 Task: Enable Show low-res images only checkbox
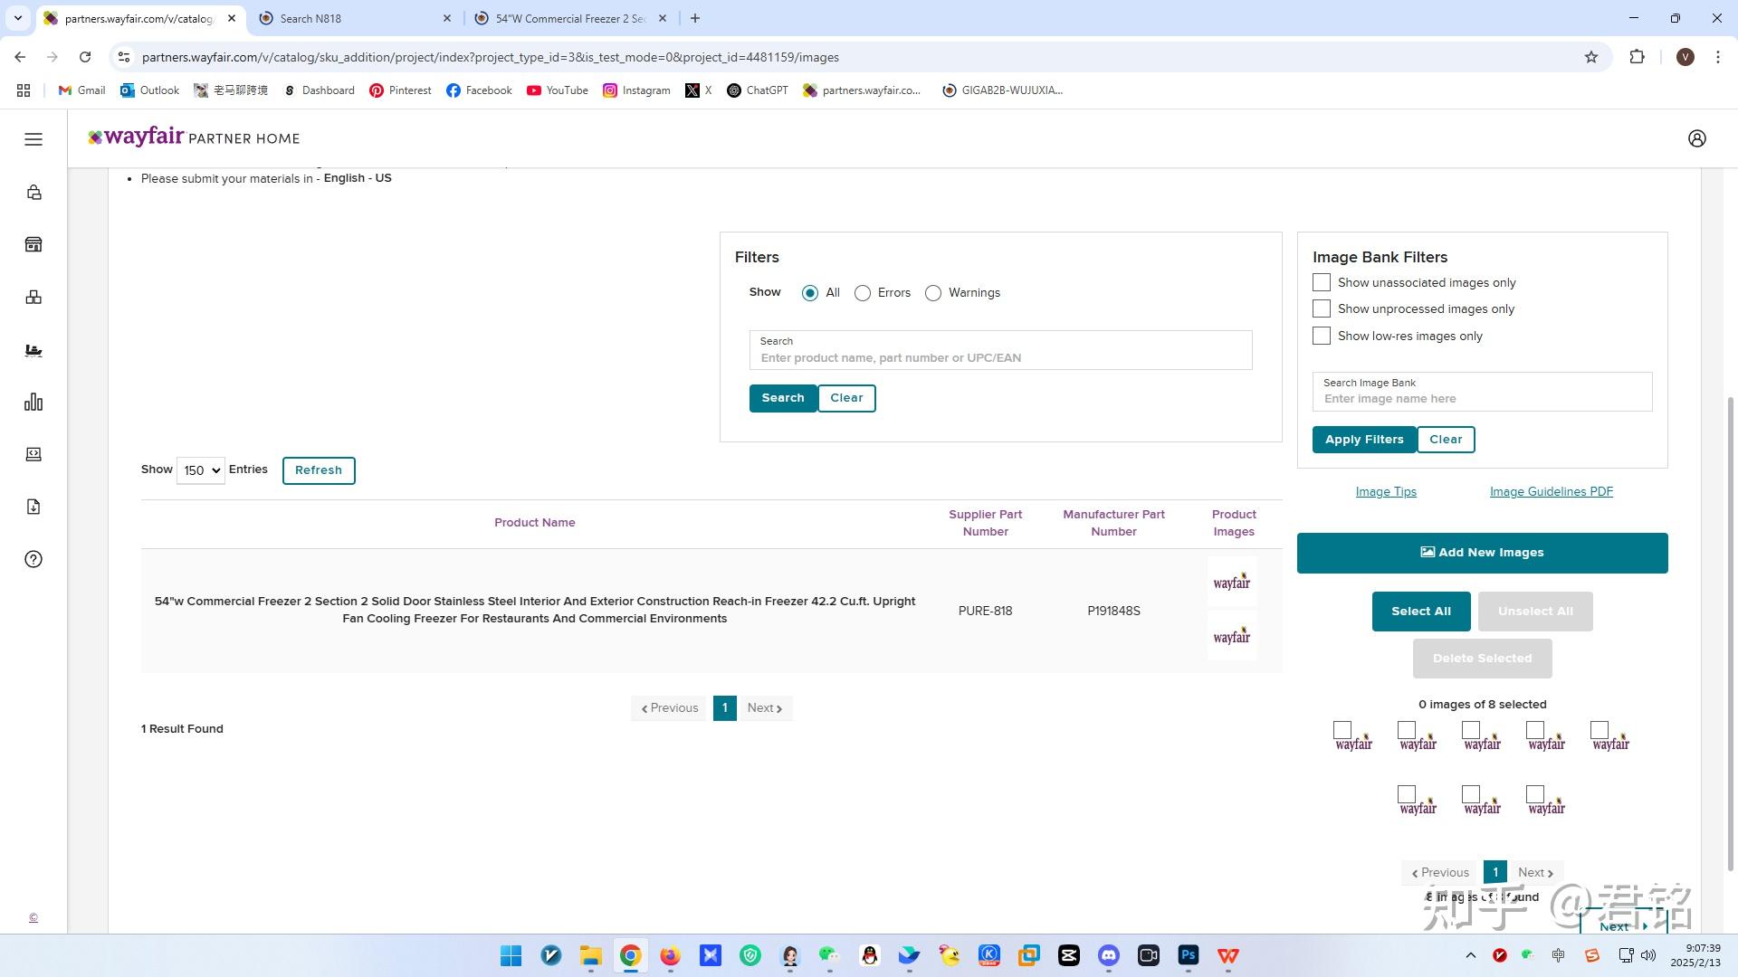[1322, 336]
